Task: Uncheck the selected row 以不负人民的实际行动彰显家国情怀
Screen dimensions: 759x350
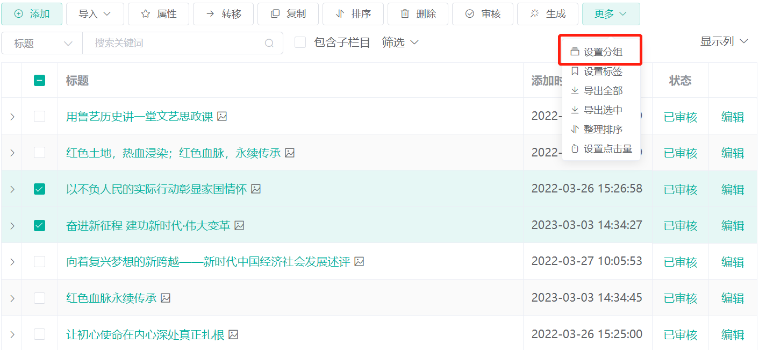Action: 39,189
